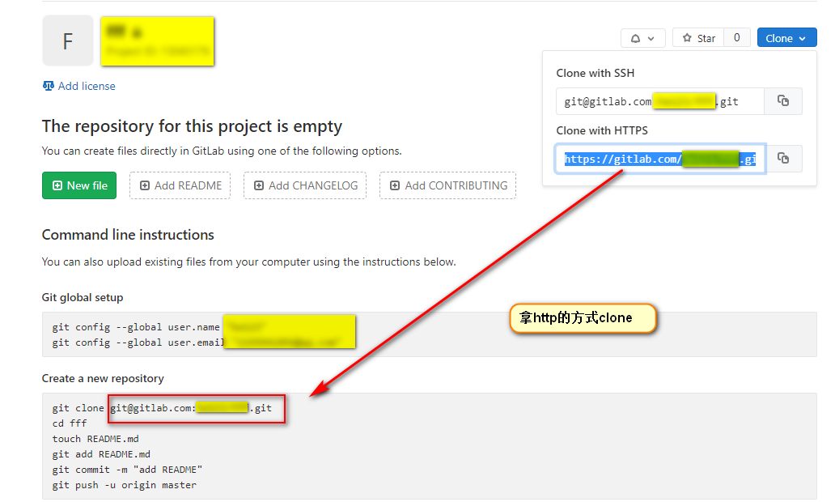The width and height of the screenshot is (835, 502).
Task: Select the Clone with SSH URL field
Action: (x=659, y=101)
